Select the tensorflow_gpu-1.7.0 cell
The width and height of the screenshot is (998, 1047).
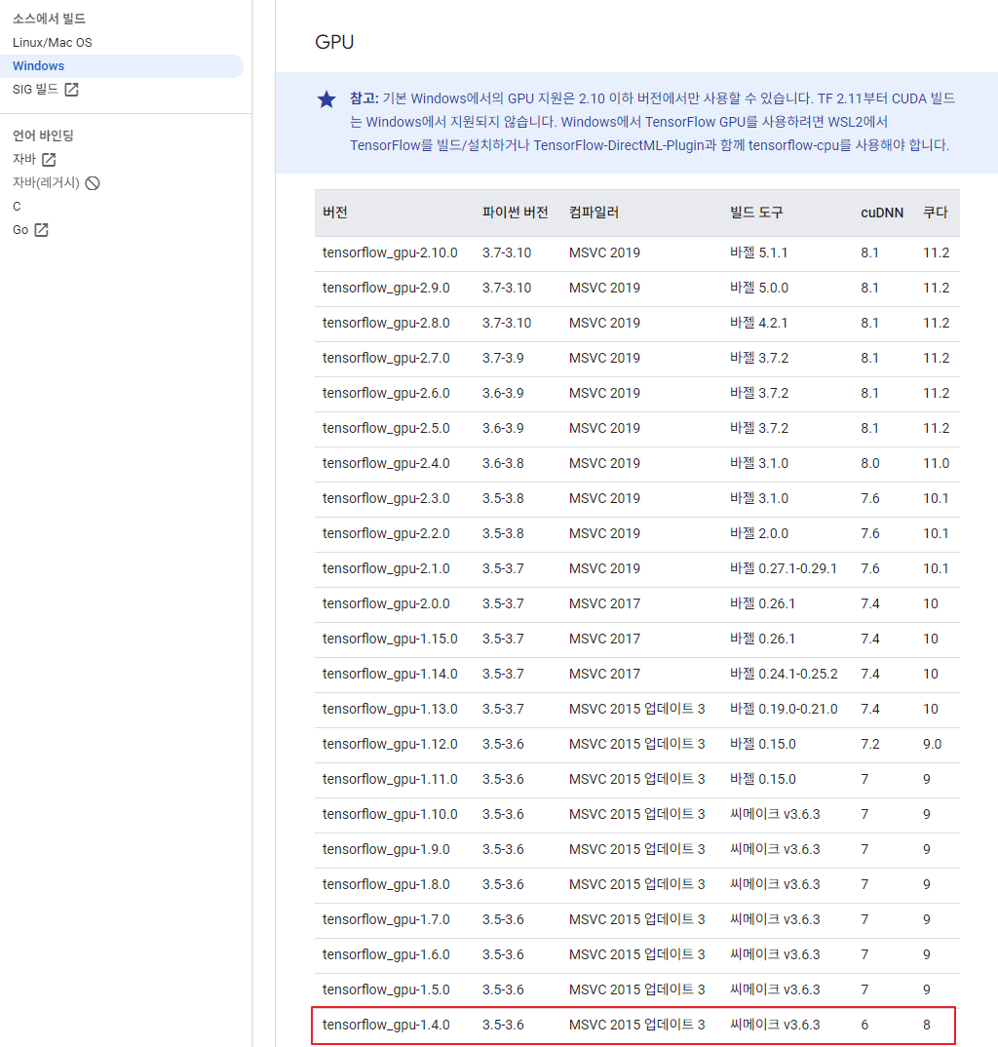386,919
